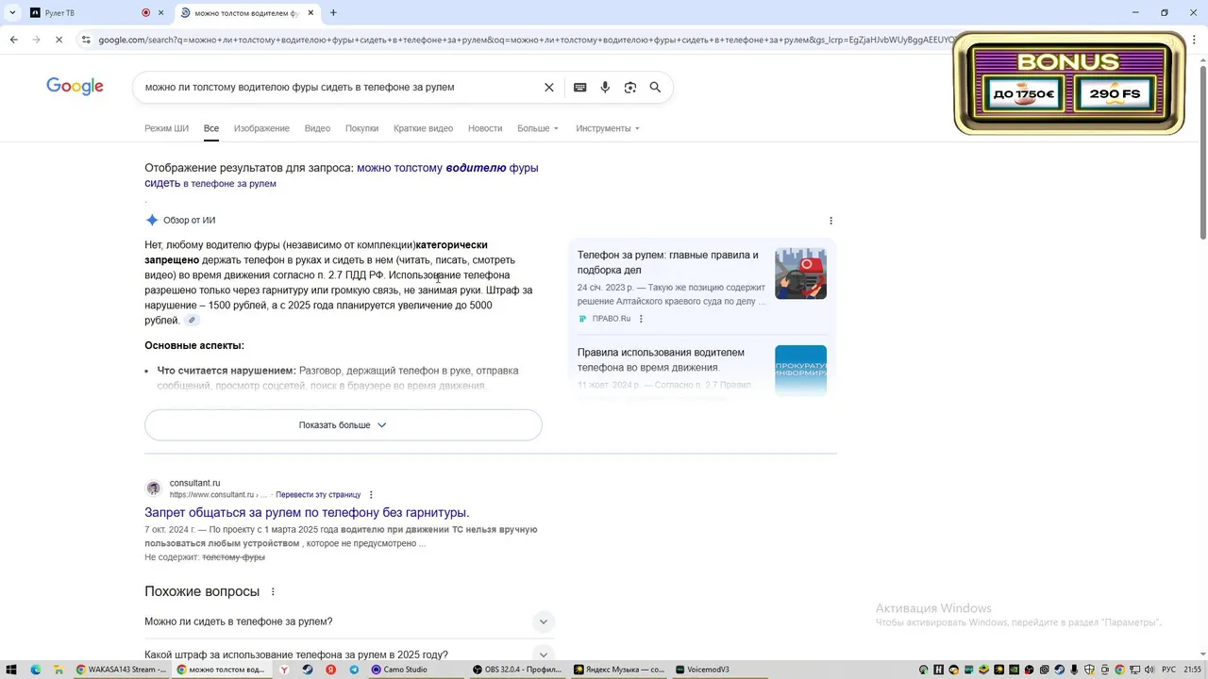Click the 'Обзор от ИИ' label
Screen dimensions: 1208x679
coord(189,221)
